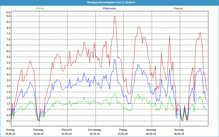Click the blue curve peak above 5,0 on Thursday

coord(114,59)
